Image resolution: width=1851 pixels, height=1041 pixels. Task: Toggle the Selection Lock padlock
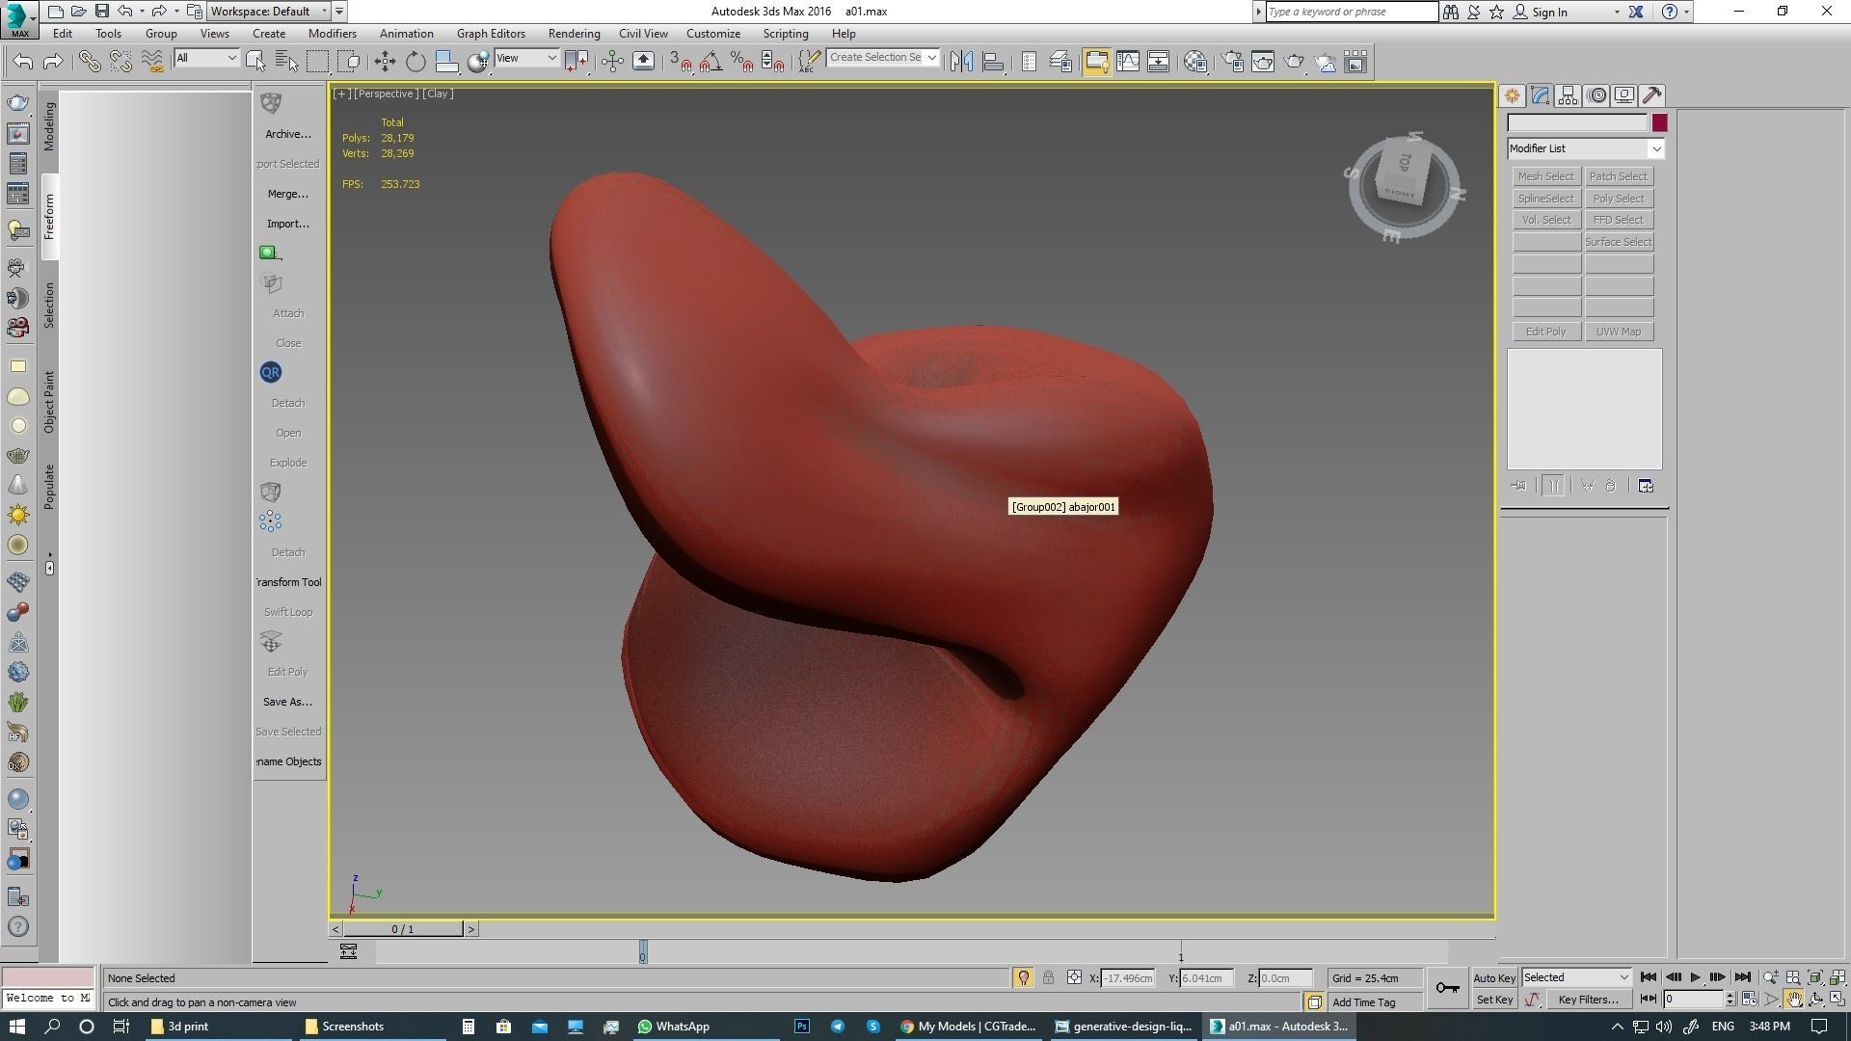point(1048,977)
